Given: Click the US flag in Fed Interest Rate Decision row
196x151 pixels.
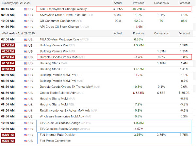Looking at the screenshot, I should (x=25, y=135).
